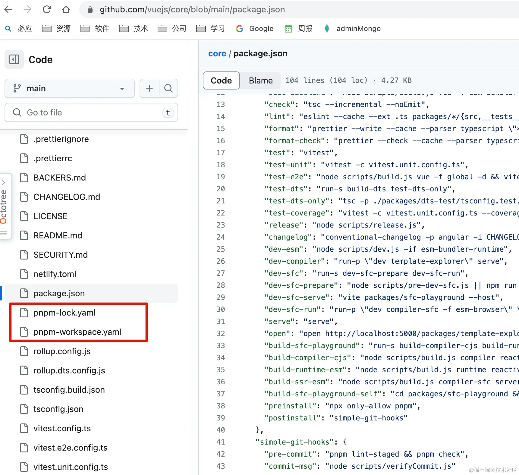Open the 必应 bookmark
This screenshot has width=519, height=475.
19,29
